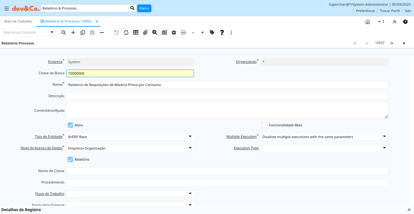
Task: Click the Trocar Perfil link
Action: tap(389, 11)
